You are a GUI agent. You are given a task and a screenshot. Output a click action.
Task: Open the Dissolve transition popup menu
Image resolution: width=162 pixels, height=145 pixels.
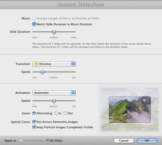tap(54, 64)
